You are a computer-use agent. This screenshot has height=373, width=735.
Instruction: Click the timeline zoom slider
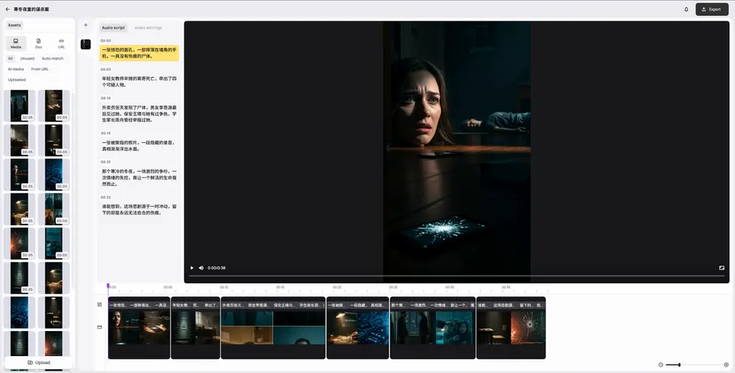click(x=693, y=365)
